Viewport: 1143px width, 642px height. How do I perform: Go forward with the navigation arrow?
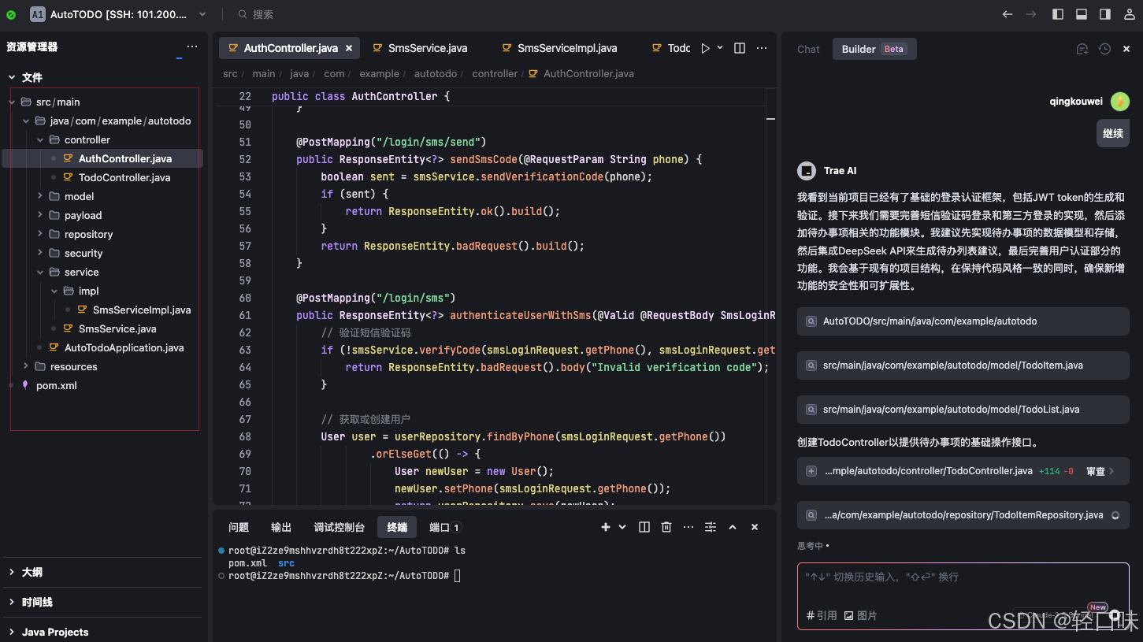(x=1030, y=14)
